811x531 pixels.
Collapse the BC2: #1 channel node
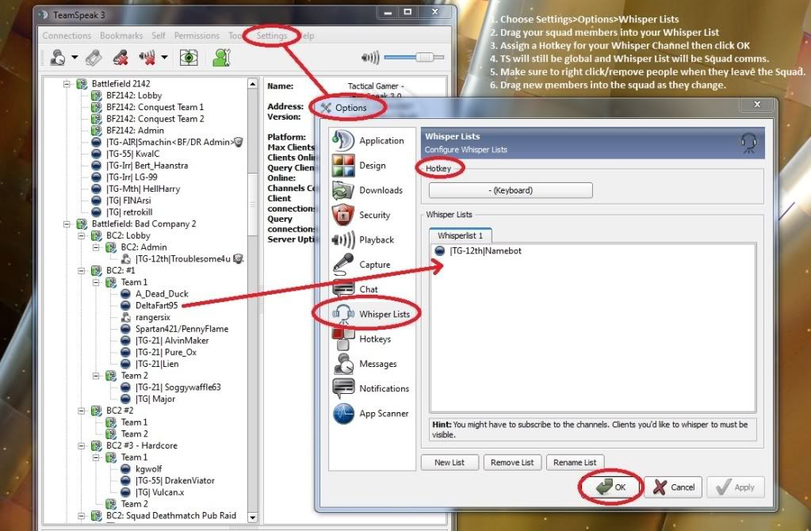(x=81, y=270)
